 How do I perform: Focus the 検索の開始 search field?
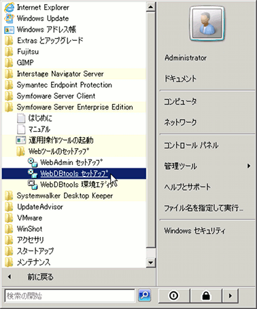click(x=70, y=295)
